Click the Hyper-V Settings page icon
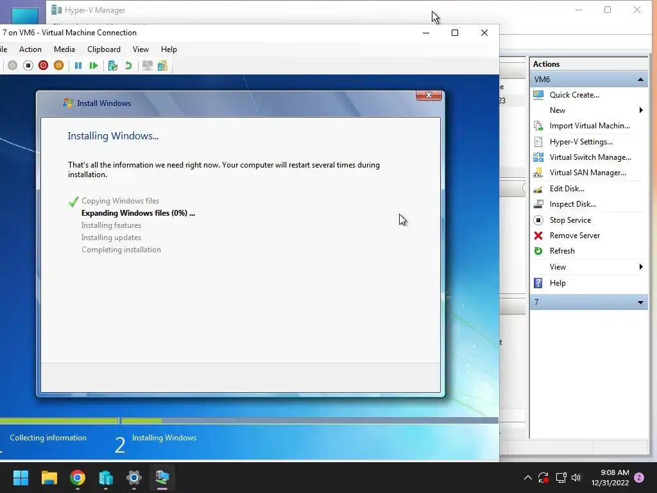Screen dimensions: 657x493 coord(538,142)
